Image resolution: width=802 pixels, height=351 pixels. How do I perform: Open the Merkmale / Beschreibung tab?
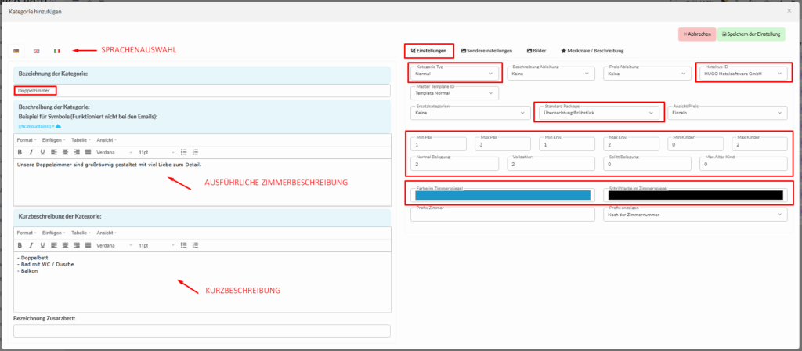594,50
